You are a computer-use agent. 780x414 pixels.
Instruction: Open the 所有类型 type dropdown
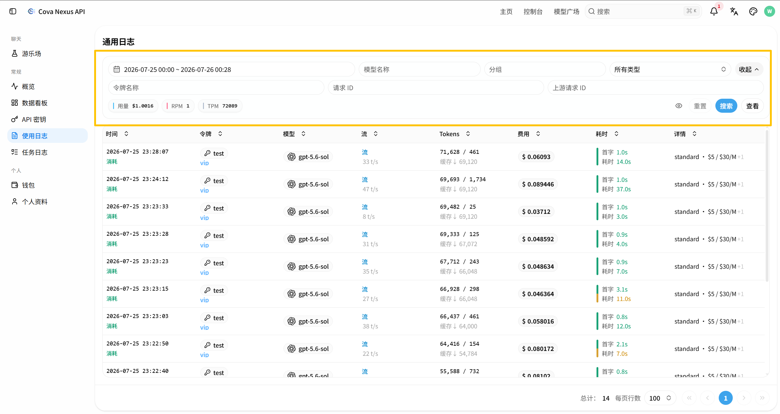click(670, 69)
